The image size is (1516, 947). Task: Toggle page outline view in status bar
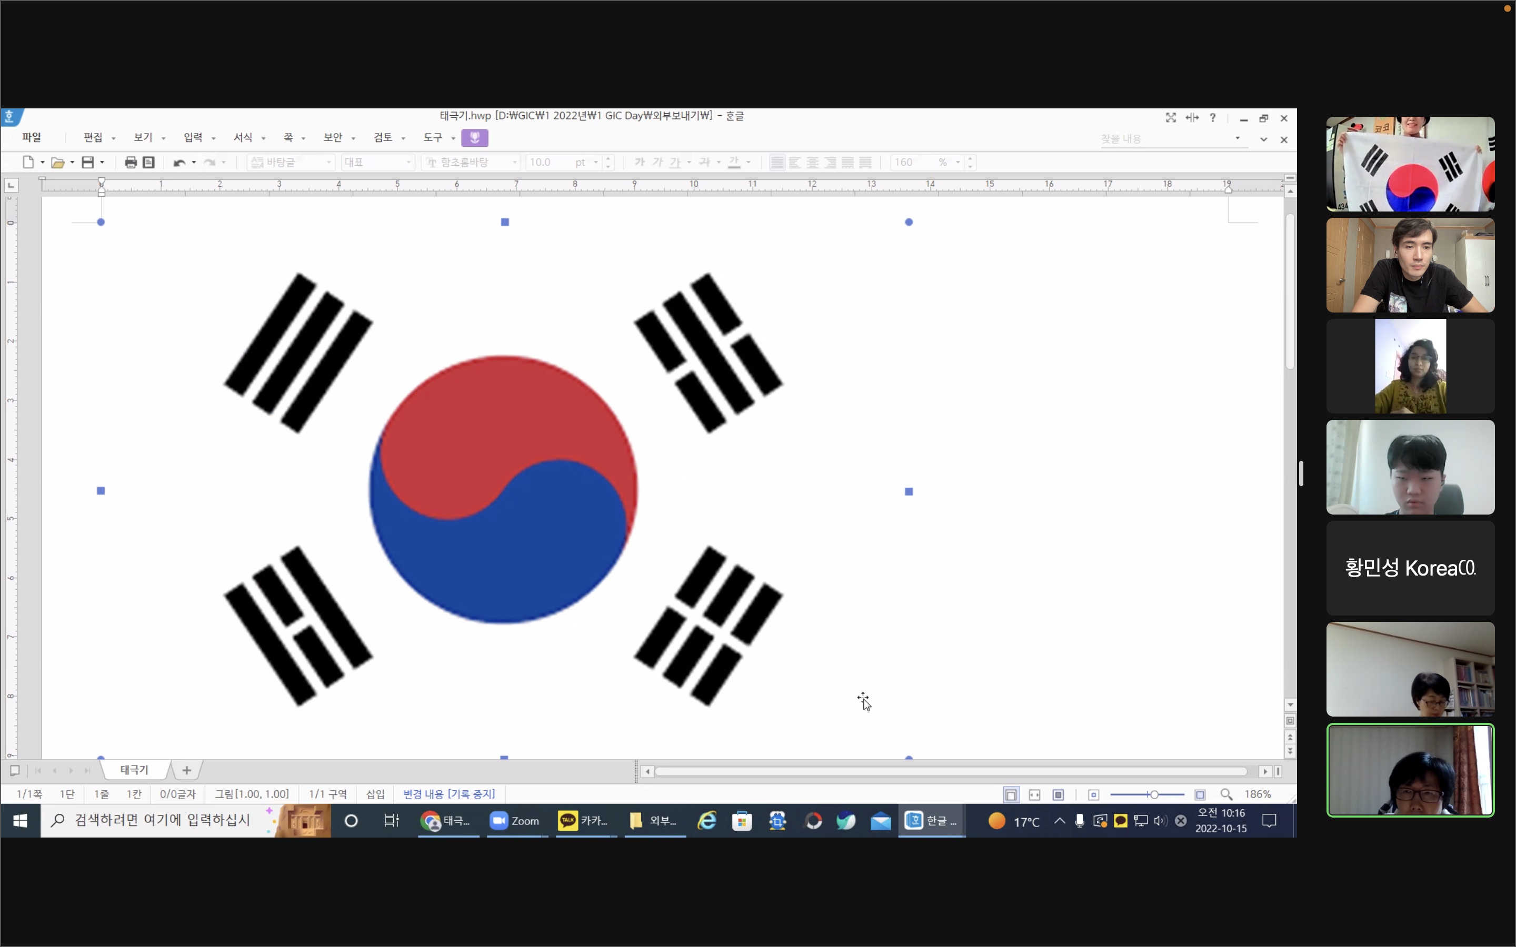click(x=1011, y=794)
